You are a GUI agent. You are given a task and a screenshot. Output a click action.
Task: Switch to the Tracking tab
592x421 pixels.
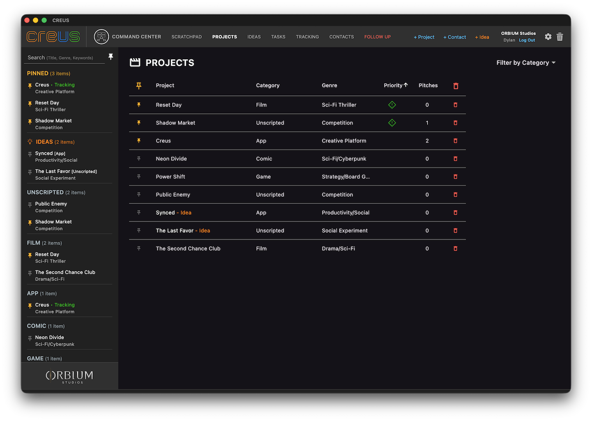(x=307, y=37)
